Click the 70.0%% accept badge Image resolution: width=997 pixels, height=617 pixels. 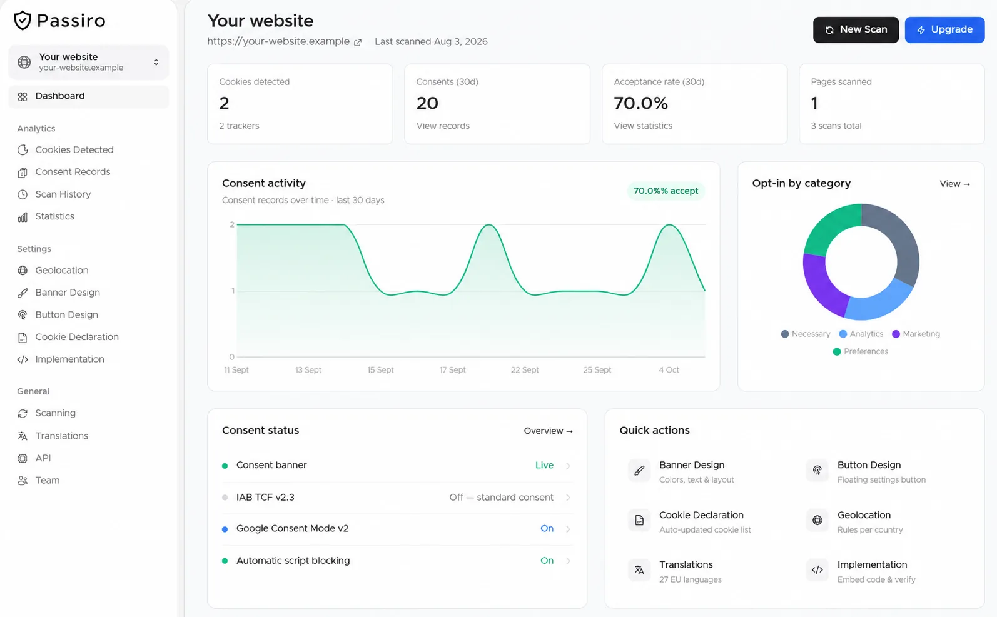(666, 191)
